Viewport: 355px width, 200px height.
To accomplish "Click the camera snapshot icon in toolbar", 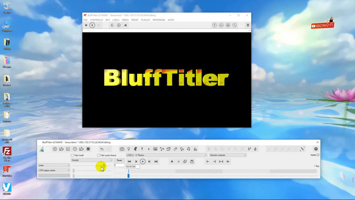I will coord(122,149).
